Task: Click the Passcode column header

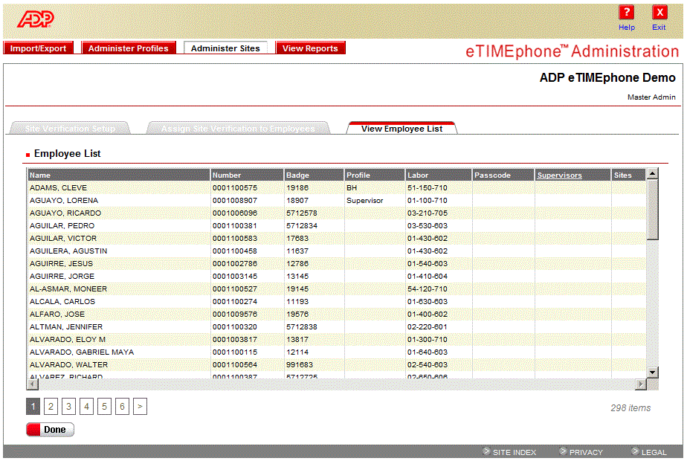Action: [x=503, y=175]
